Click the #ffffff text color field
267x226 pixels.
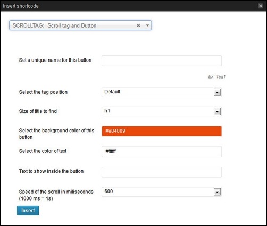(x=162, y=152)
